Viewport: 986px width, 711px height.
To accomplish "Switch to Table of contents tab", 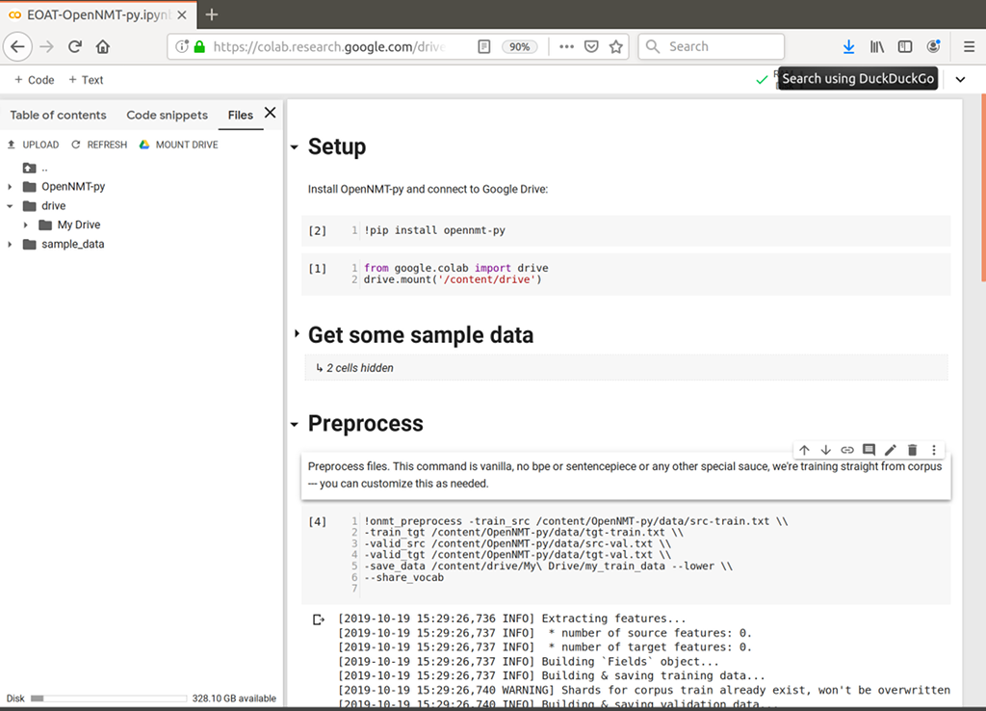I will click(x=58, y=116).
